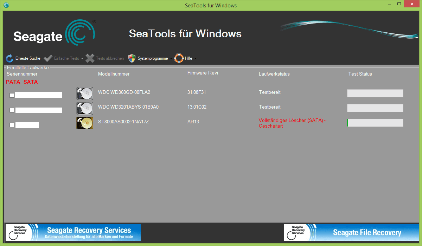Click Tests abbrechen label
Screen dimensions: 422x246
[110, 58]
